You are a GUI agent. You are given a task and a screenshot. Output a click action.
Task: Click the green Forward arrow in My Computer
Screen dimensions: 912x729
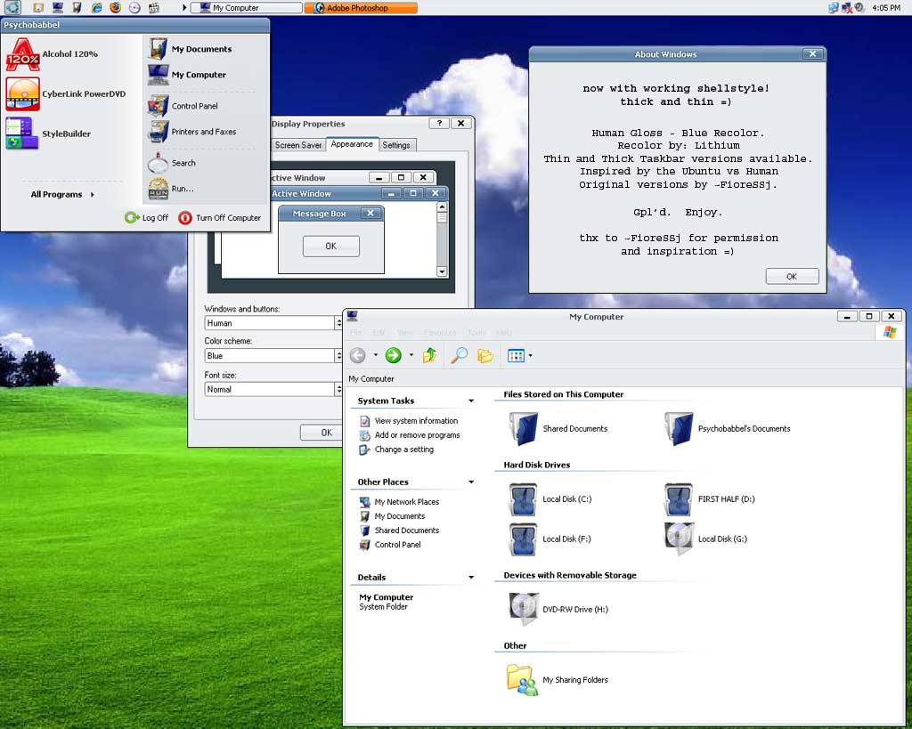coord(393,355)
